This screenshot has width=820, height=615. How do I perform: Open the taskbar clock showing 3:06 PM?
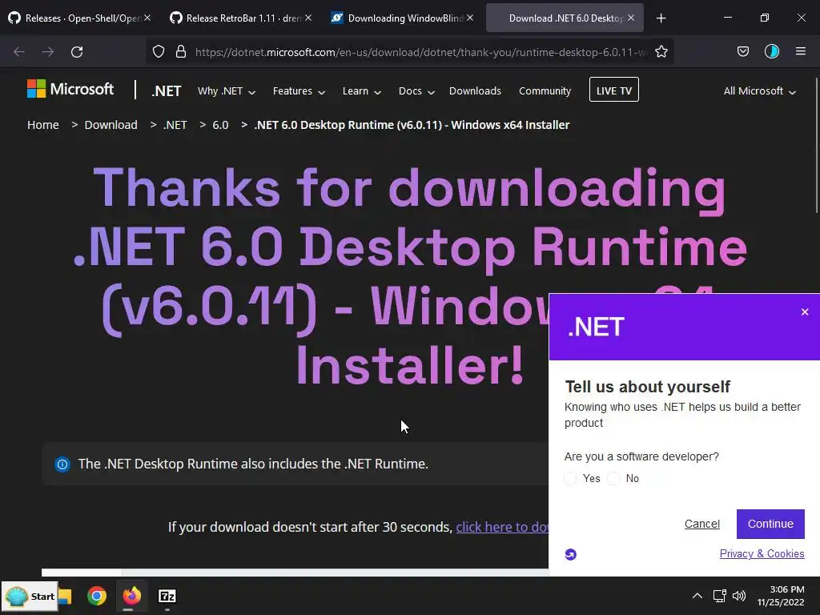pos(781,596)
